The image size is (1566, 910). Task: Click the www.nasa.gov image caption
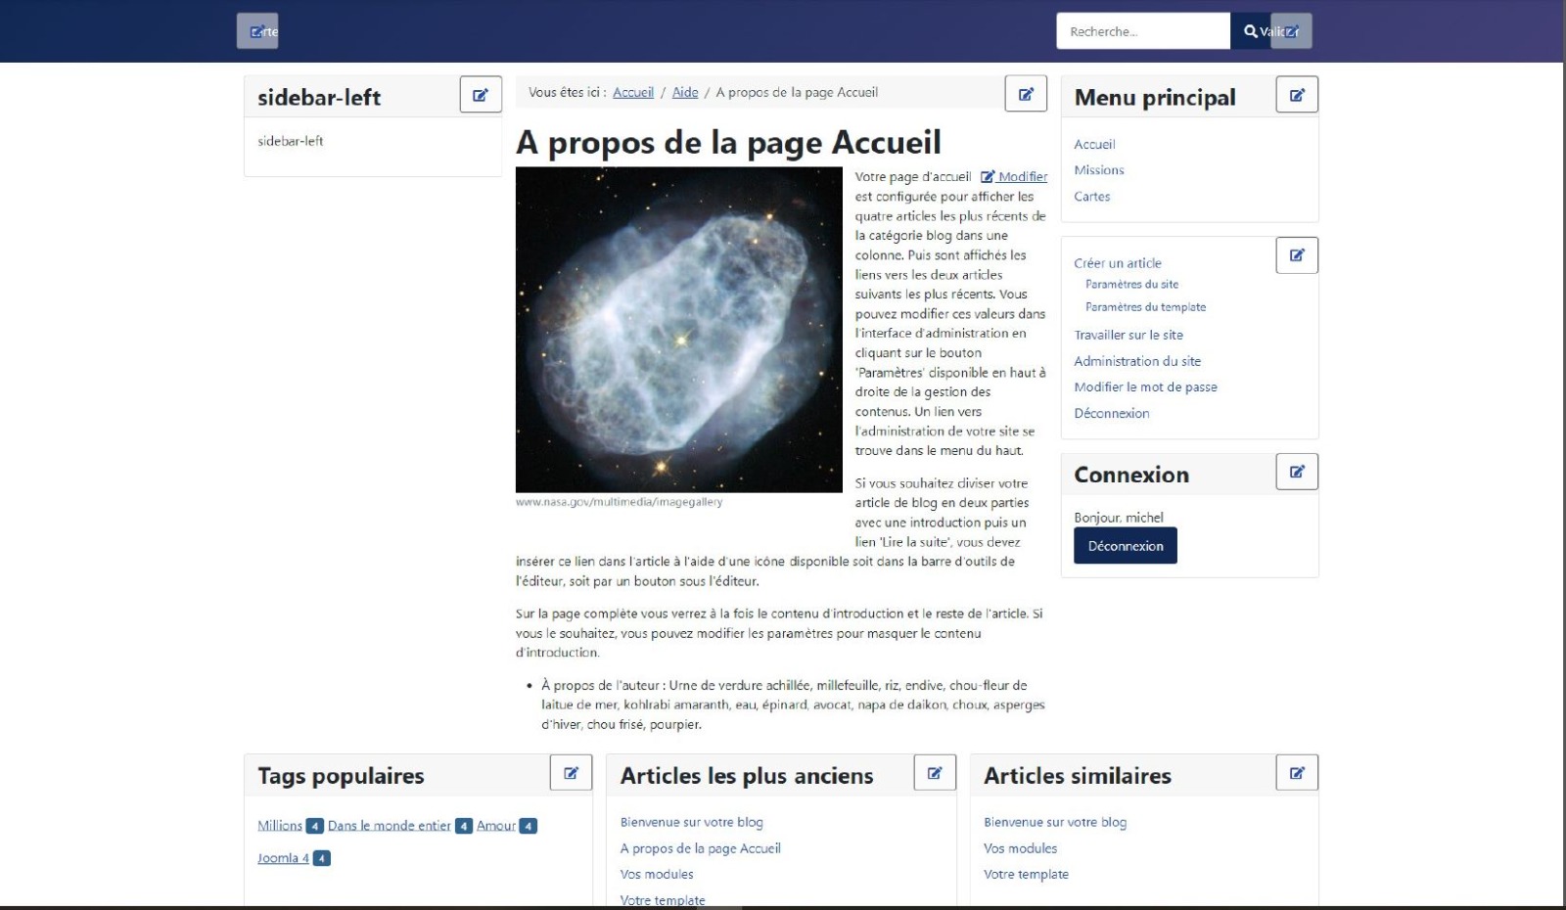(x=620, y=502)
